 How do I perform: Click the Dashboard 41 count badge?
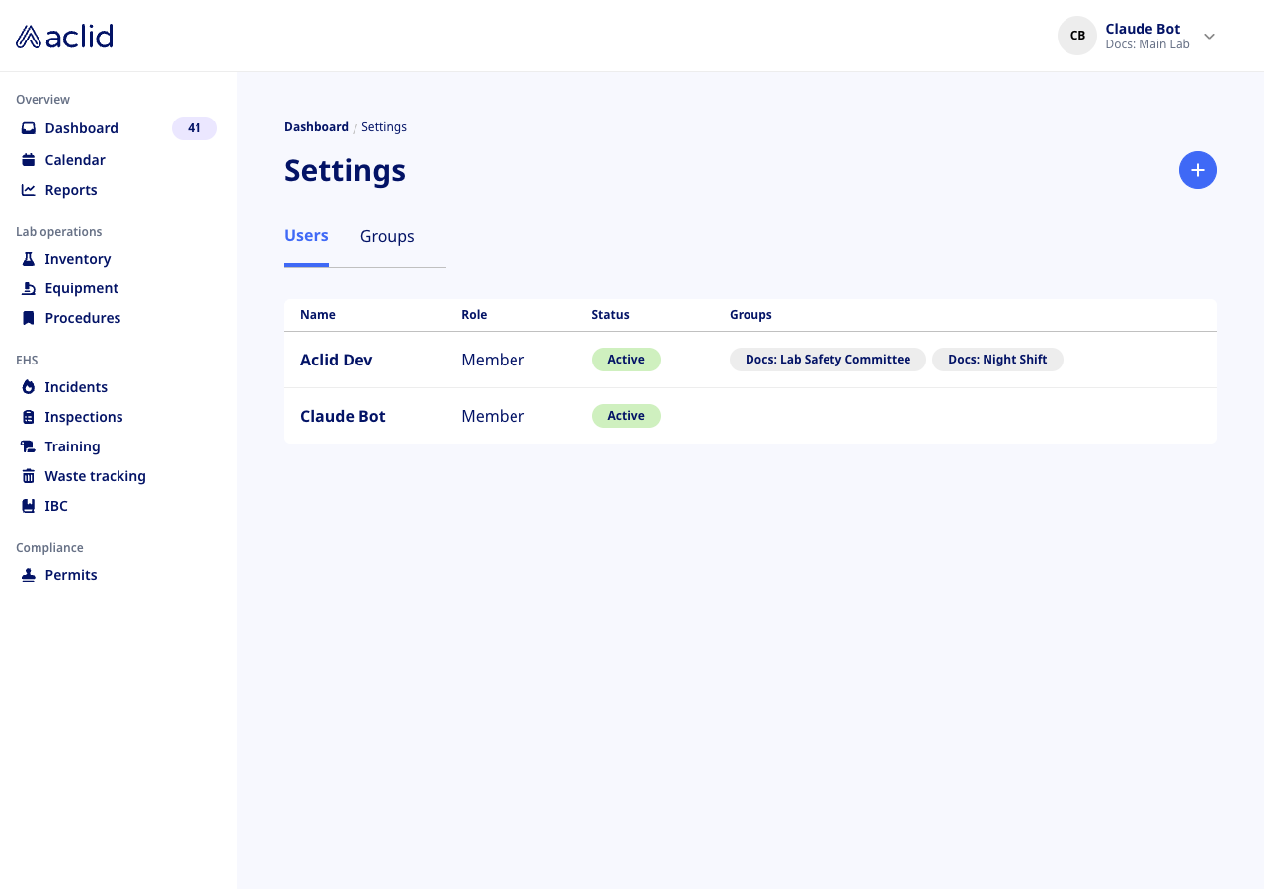point(195,128)
